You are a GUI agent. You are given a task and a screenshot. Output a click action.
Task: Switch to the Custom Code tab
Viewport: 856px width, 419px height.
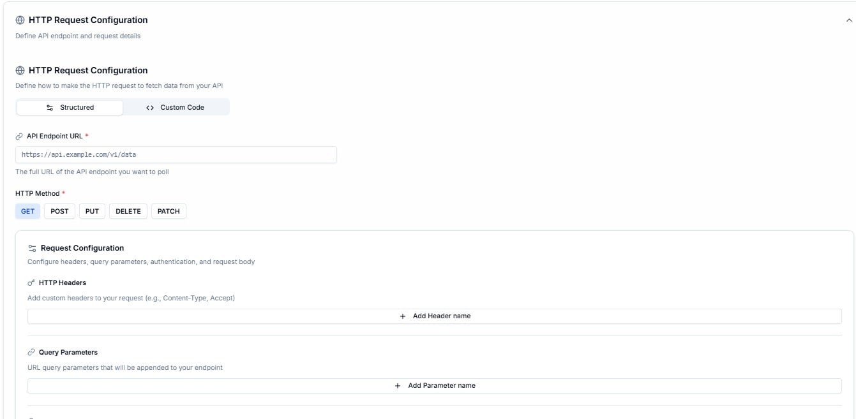(x=176, y=107)
